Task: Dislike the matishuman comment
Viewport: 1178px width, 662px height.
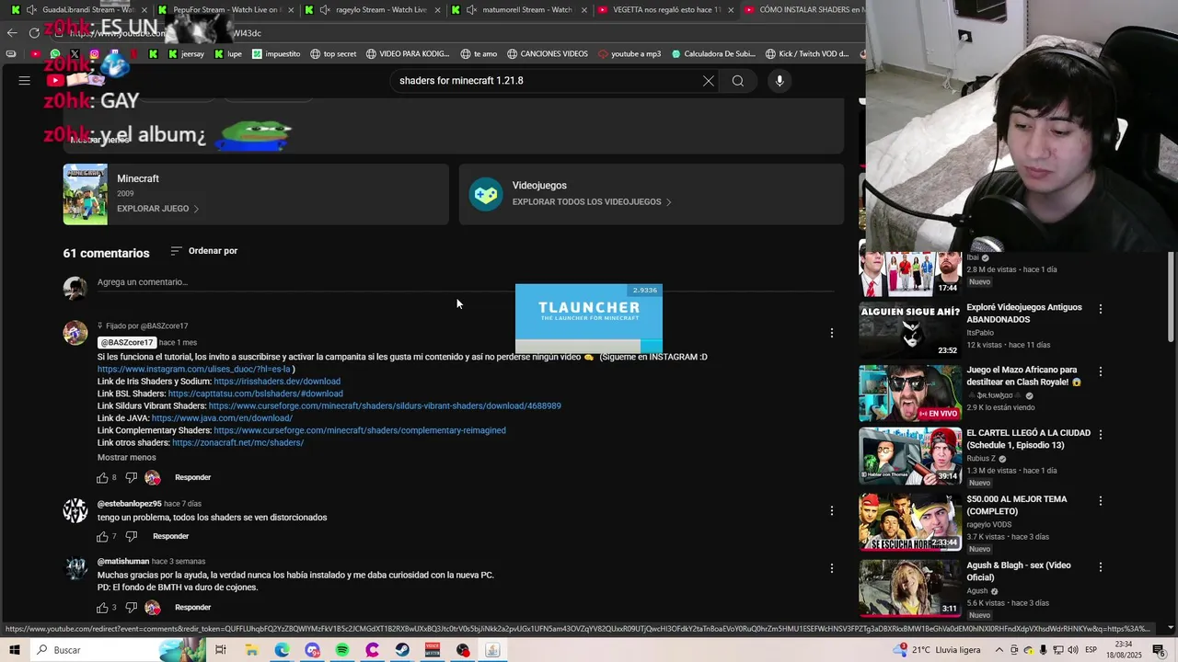Action: point(131,608)
